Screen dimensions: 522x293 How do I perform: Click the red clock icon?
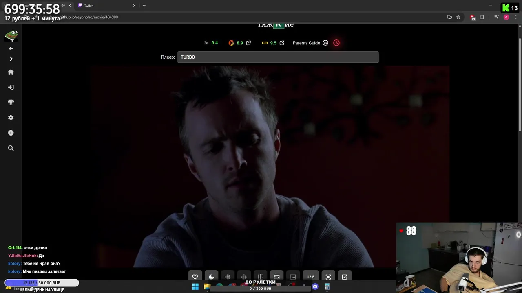tap(336, 43)
